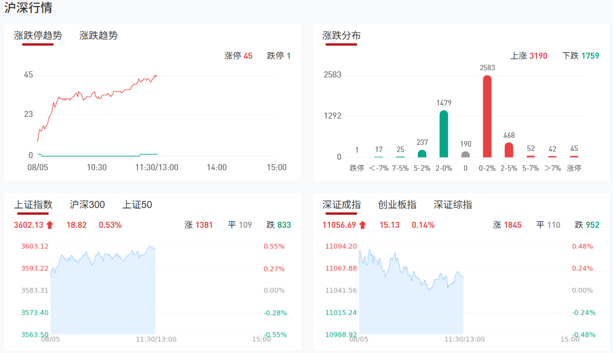Click the green 5-2% bar of 237
Image resolution: width=613 pixels, height=353 pixels.
click(x=422, y=154)
